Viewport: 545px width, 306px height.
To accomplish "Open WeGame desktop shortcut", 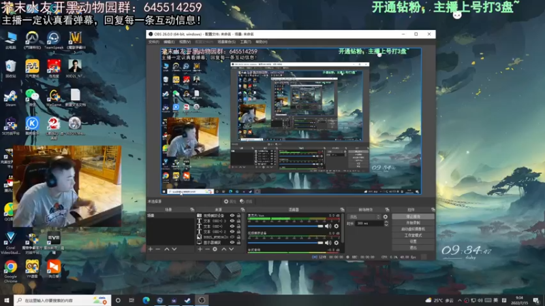I will 54,97.
